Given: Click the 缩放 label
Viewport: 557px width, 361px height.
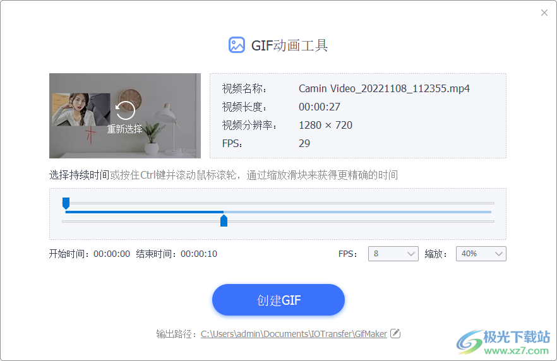Looking at the screenshot, I should (x=436, y=254).
